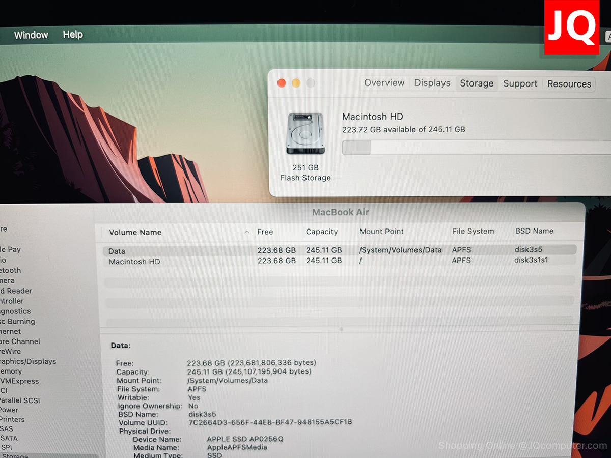Click the storage usage bar for Macintosh HD
This screenshot has height=458, width=611.
pyautogui.click(x=476, y=148)
